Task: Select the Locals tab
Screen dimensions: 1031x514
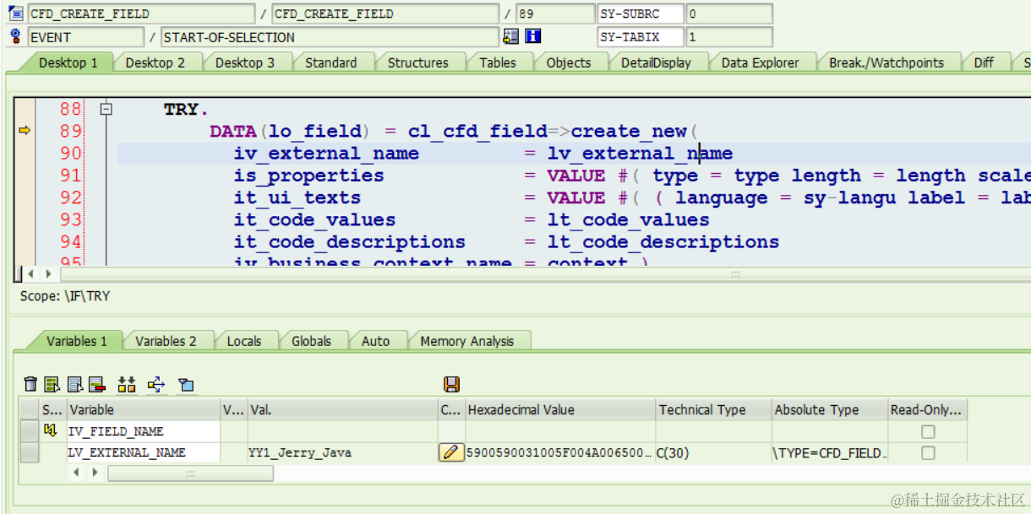Action: 244,341
